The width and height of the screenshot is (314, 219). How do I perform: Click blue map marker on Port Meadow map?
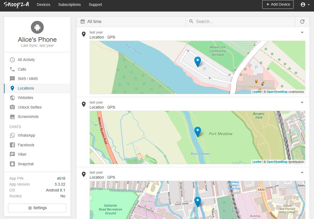pyautogui.click(x=198, y=132)
